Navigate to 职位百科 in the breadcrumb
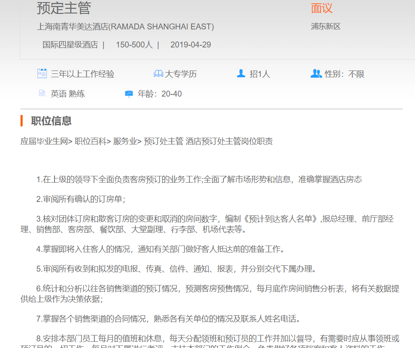This screenshot has width=415, height=348. click(x=91, y=141)
